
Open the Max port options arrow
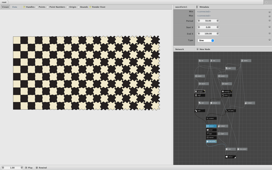pos(269,16)
